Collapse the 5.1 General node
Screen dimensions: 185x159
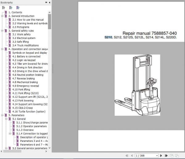pos(6,119)
